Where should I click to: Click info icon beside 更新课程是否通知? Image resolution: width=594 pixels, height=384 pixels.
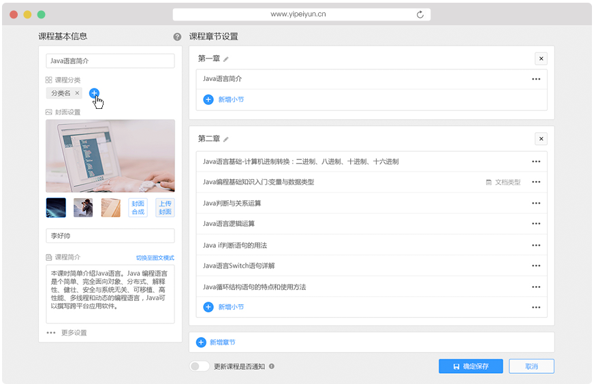point(272,366)
